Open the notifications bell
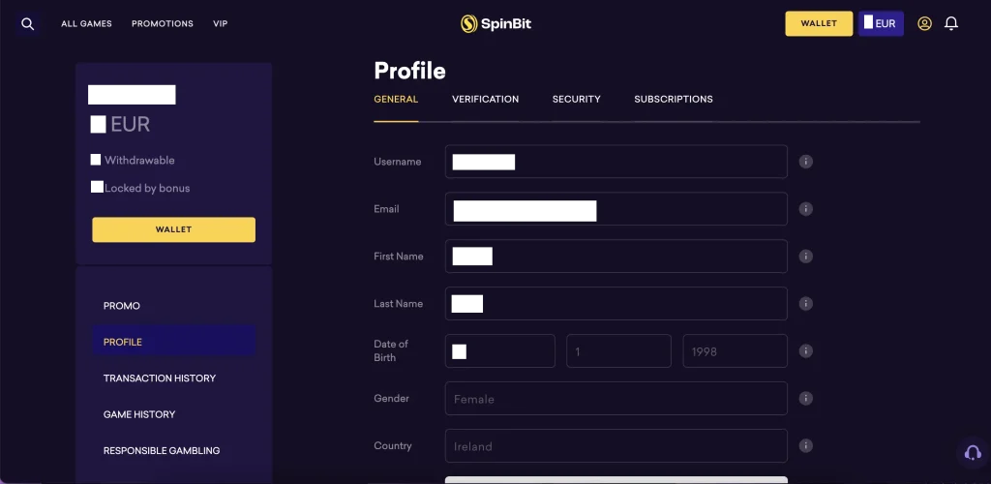This screenshot has height=484, width=991. pos(951,24)
